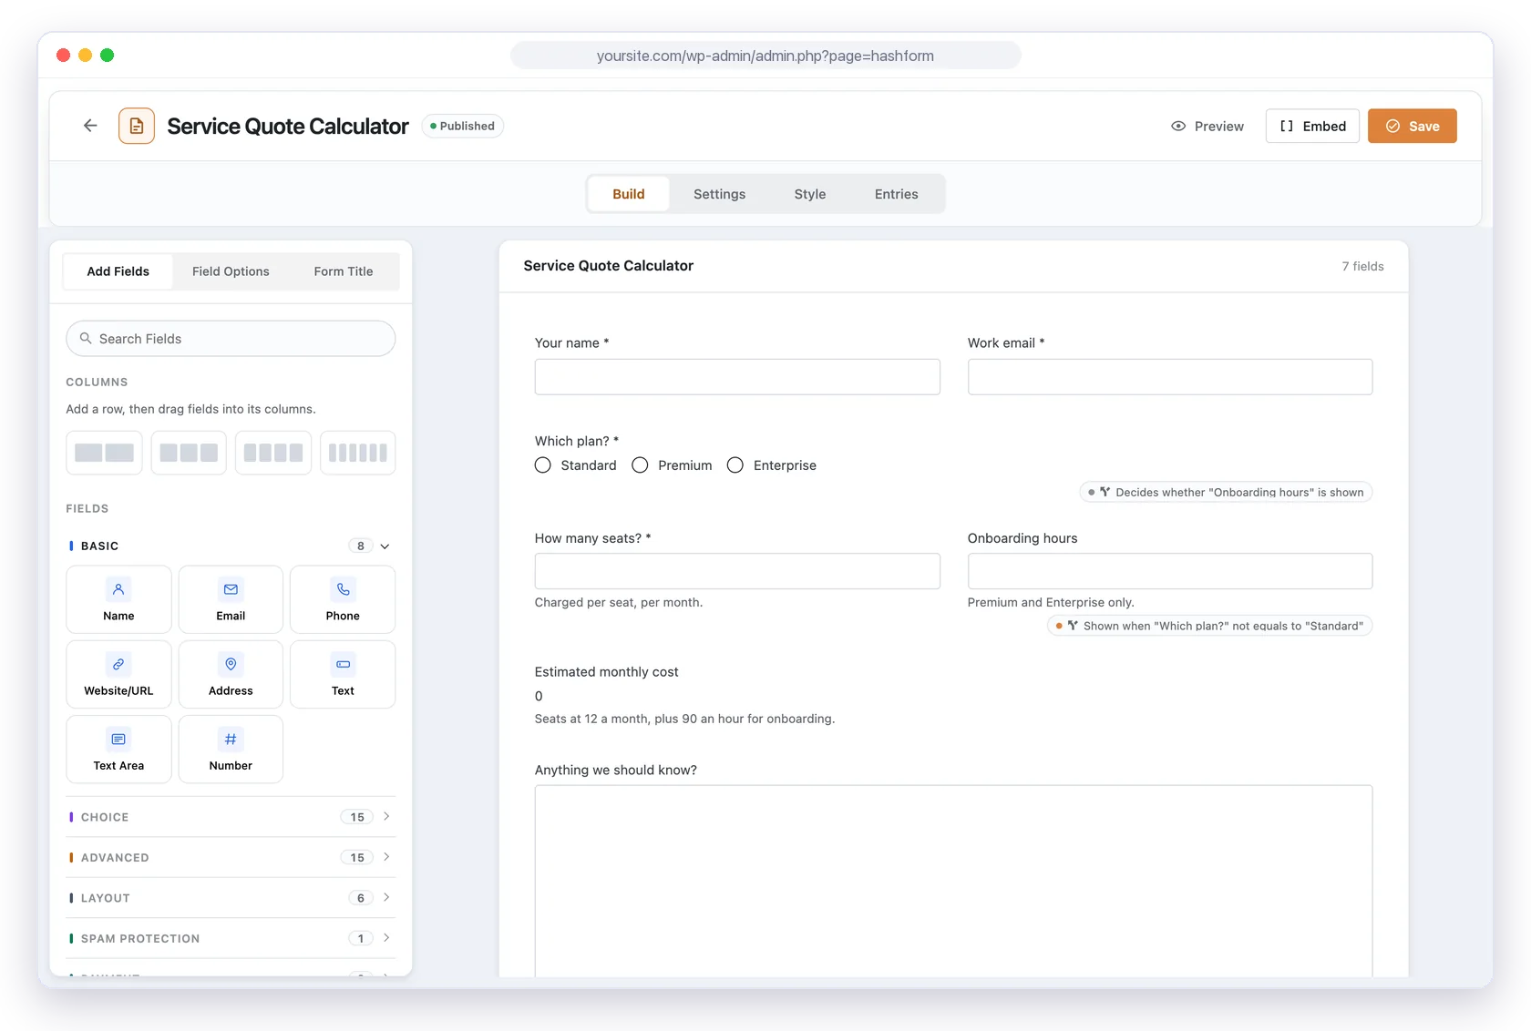Click the Preview eye icon

click(x=1178, y=127)
